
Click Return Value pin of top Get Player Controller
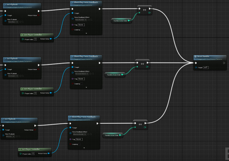point(51,39)
